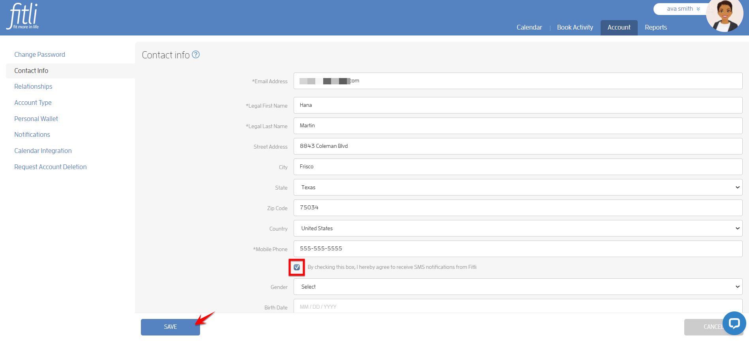
Task: Open the Book Activity tab
Action: tap(575, 27)
